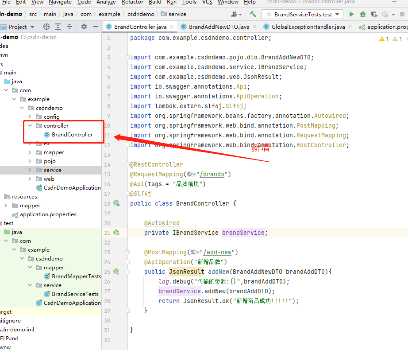Hide the Project tool window
408x350 pixels.
(x=95, y=27)
